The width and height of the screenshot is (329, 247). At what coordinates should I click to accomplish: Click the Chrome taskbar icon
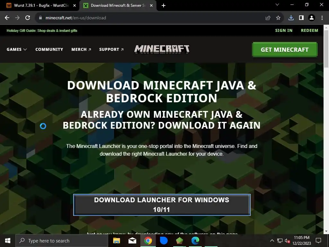point(148,241)
